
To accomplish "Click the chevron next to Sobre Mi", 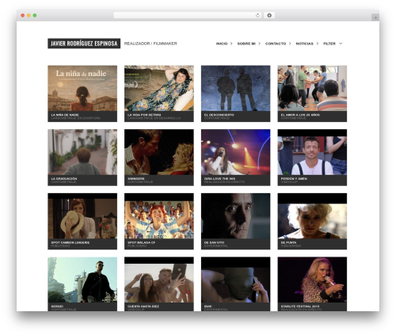I will tap(259, 44).
